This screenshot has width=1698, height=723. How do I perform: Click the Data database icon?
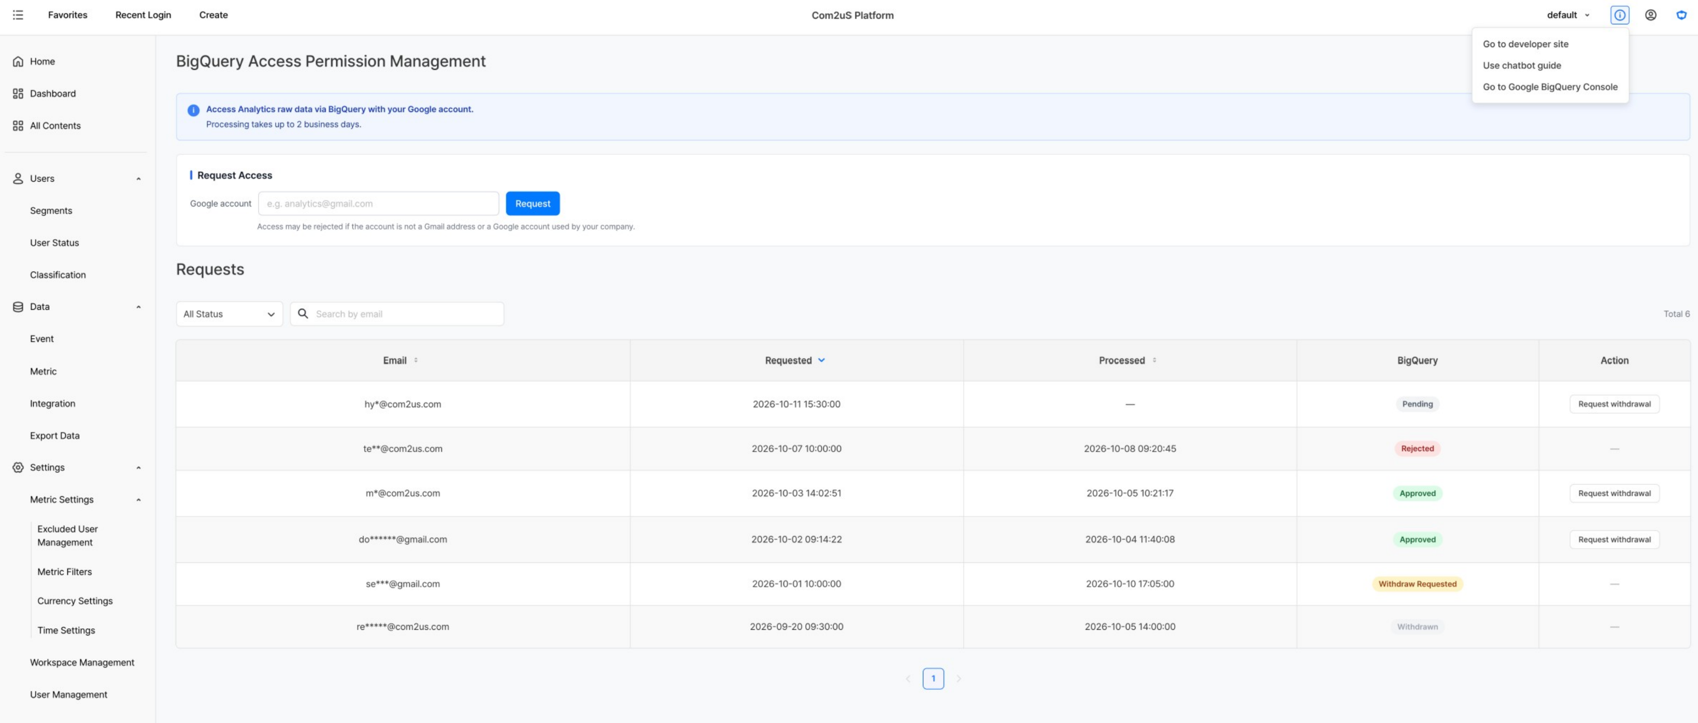pos(18,307)
